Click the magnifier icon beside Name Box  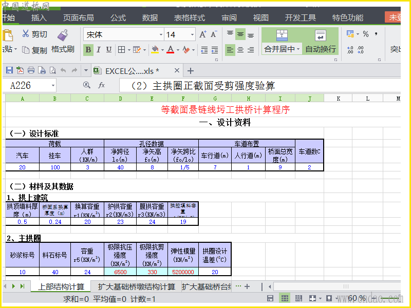[86, 85]
